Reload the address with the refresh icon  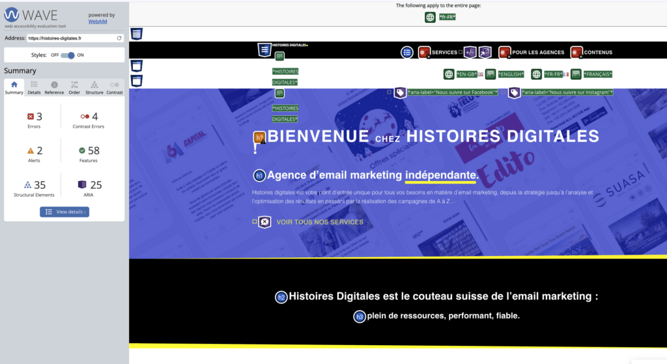(119, 38)
